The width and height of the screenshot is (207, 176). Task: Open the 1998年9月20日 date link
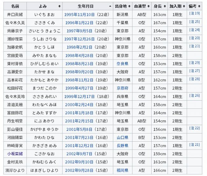80,72
